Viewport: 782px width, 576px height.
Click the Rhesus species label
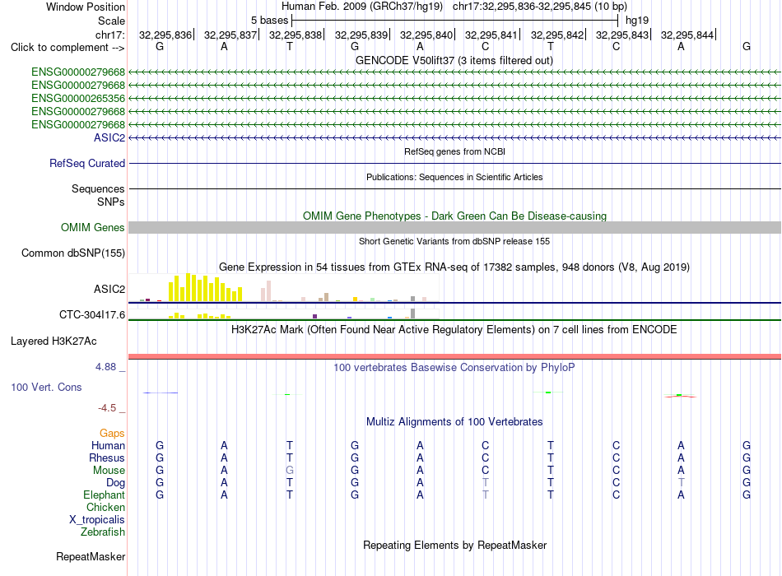[107, 458]
